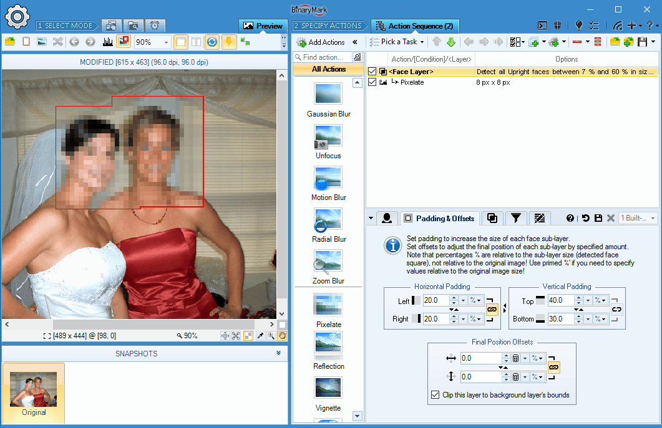Open the command console icon
Image resolution: width=662 pixels, height=428 pixels.
click(x=543, y=26)
